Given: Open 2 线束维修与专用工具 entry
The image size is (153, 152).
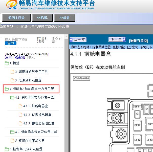Looking at the screenshot, I should click(32, 72).
